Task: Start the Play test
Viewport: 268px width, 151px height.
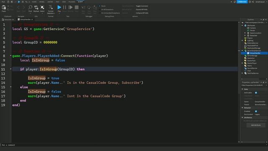Action: coord(59,8)
